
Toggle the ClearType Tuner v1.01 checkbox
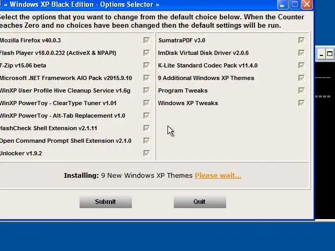[147, 103]
